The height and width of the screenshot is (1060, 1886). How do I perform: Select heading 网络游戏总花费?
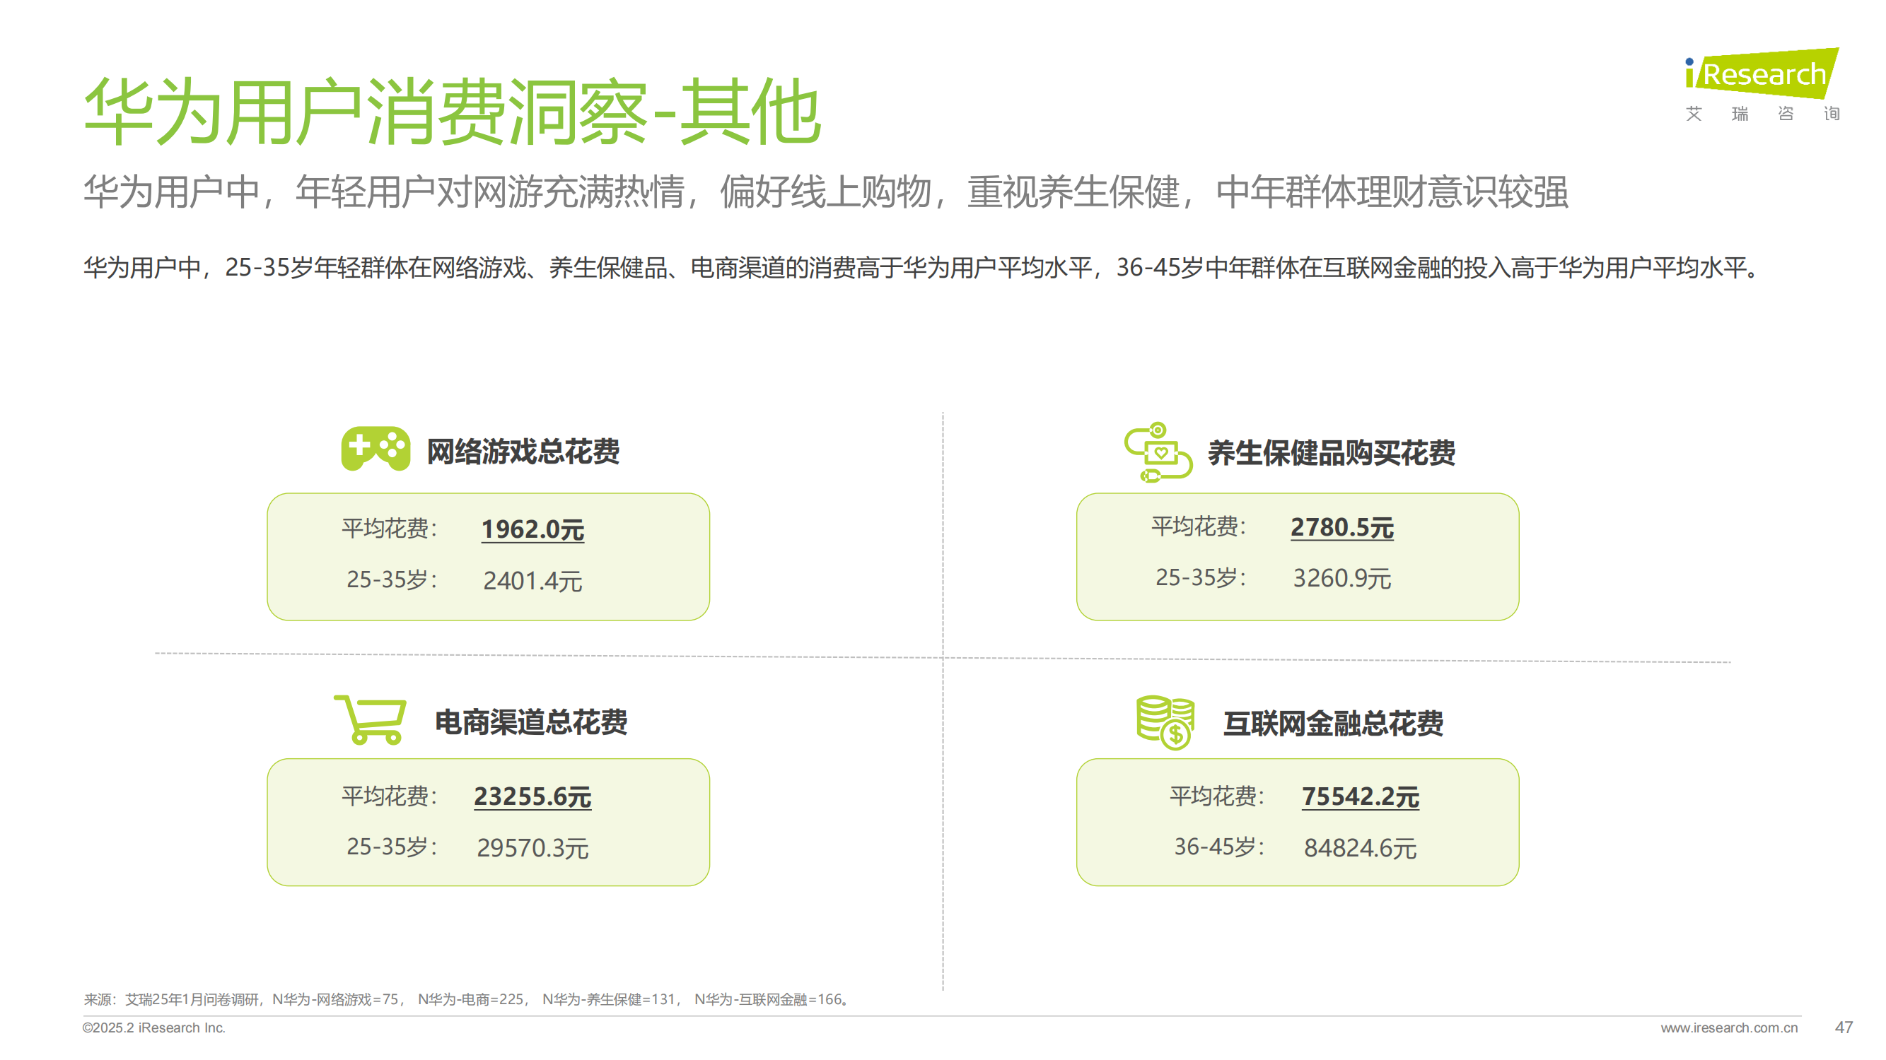523,452
